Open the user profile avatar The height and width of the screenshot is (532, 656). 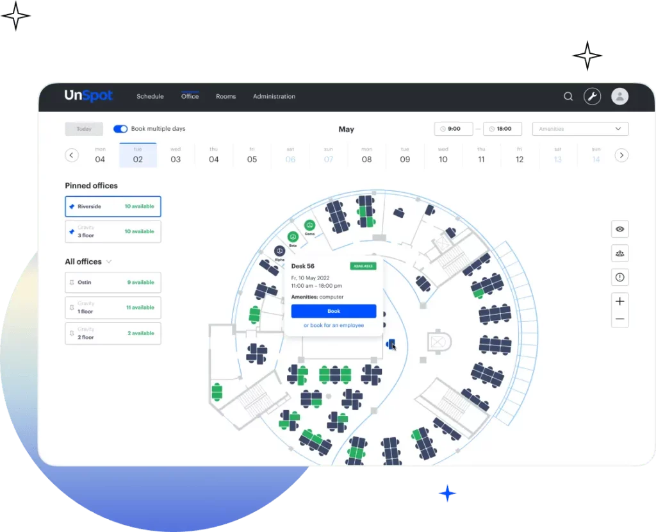point(619,97)
